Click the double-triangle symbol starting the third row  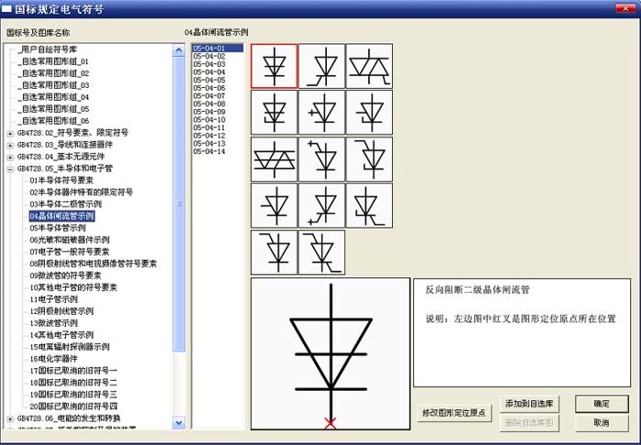point(274,159)
